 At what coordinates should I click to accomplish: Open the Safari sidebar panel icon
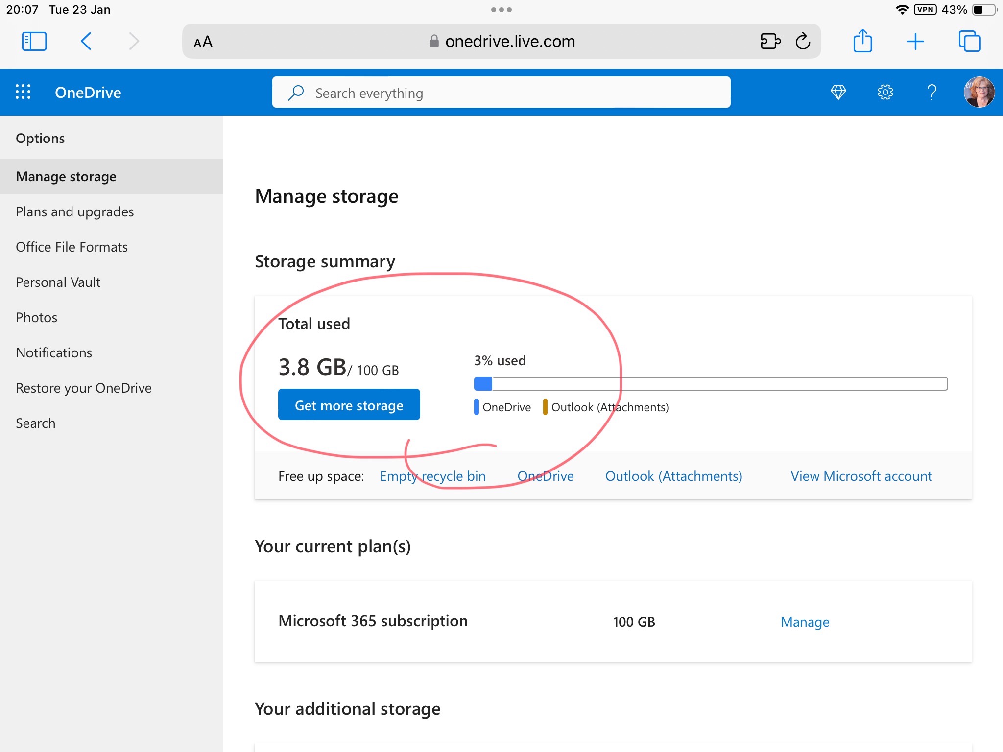(x=34, y=42)
